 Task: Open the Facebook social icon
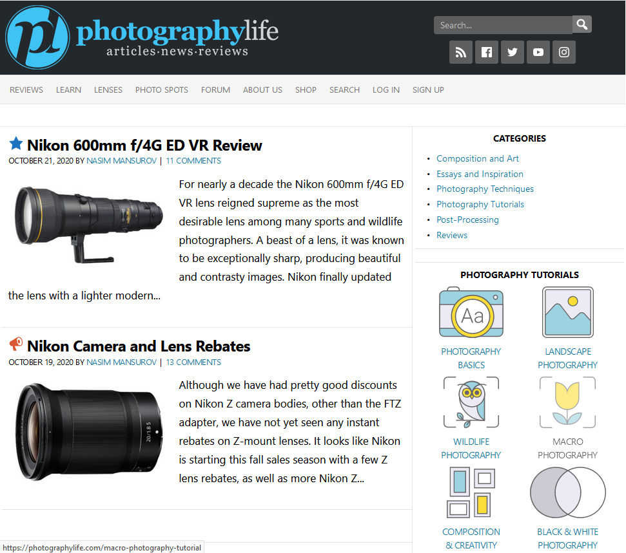[x=487, y=52]
